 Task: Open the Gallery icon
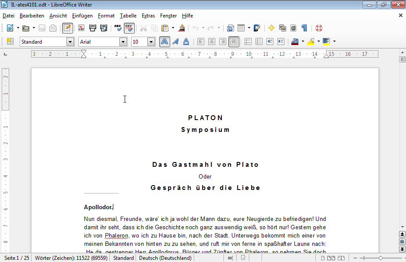(283, 28)
